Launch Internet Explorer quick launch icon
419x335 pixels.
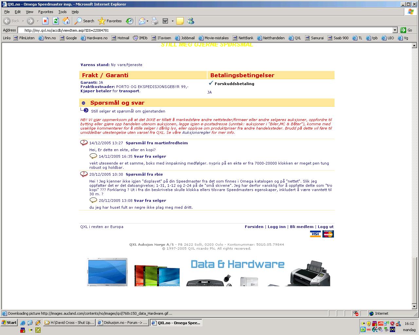[x=23, y=323]
